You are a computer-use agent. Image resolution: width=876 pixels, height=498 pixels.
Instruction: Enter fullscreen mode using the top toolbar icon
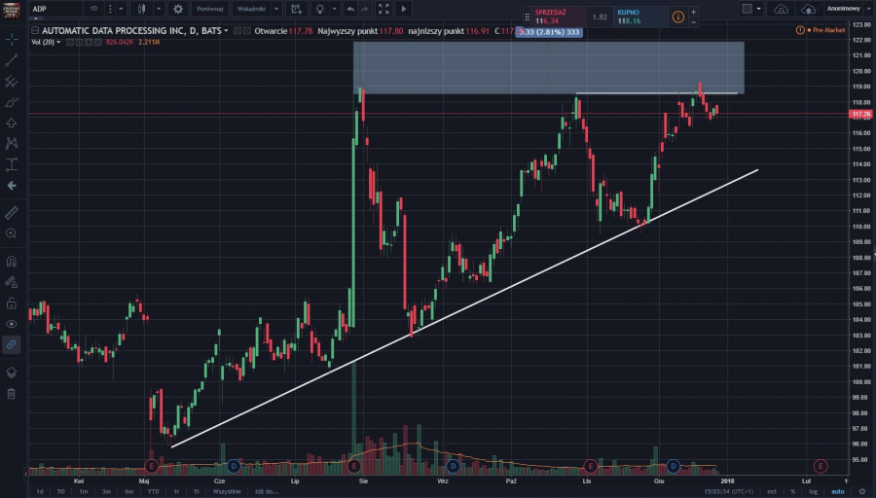click(x=384, y=9)
